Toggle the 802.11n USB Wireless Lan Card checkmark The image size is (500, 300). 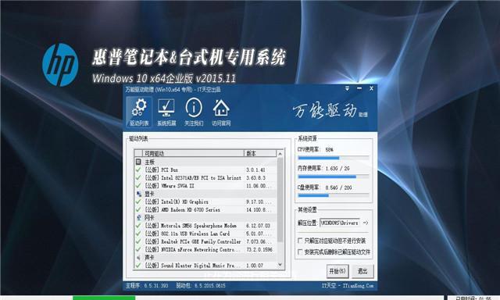pos(138,234)
